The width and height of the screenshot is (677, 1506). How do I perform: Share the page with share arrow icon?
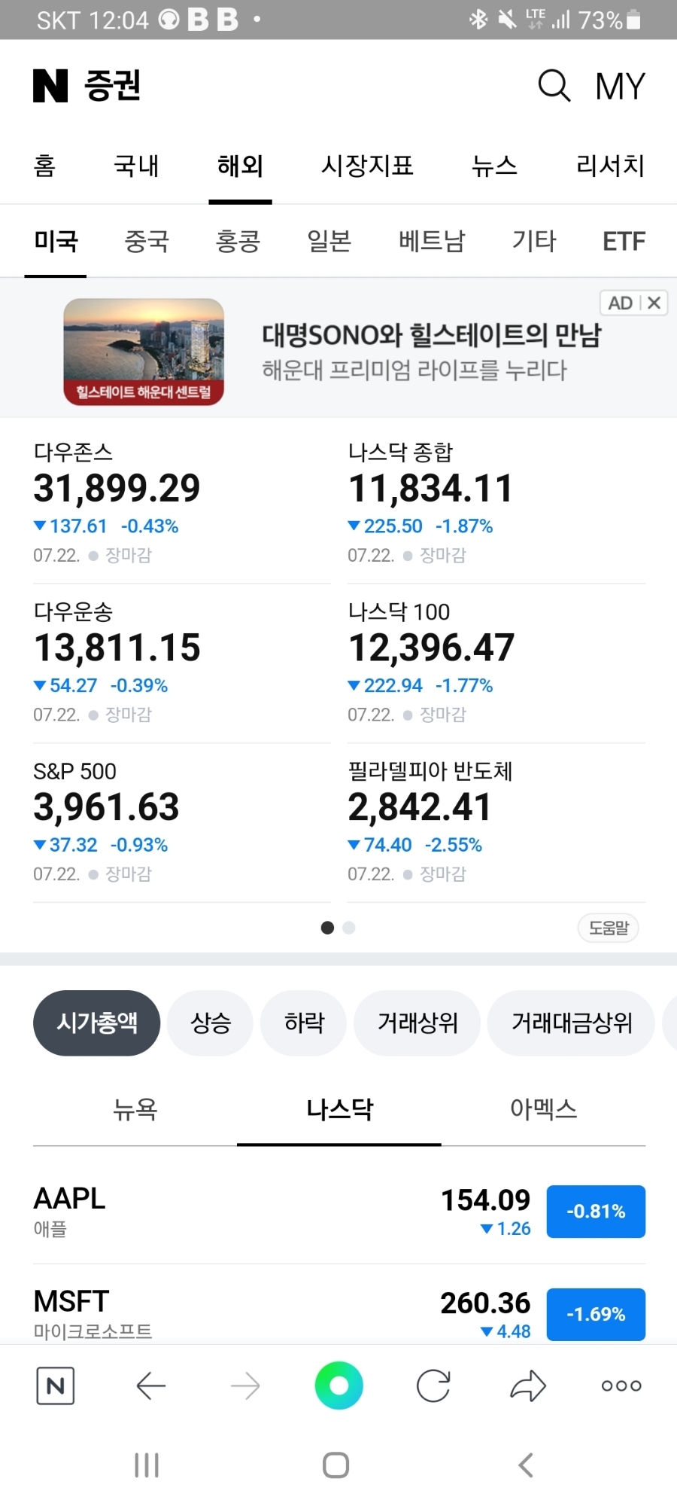tap(528, 1386)
